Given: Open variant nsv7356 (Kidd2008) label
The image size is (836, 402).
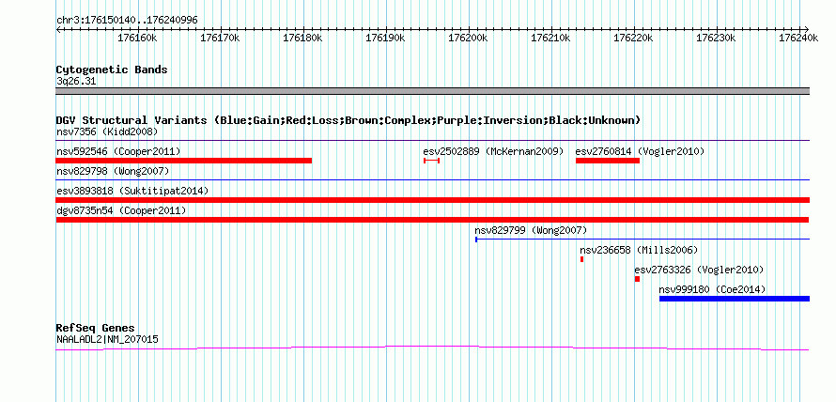Looking at the screenshot, I should [107, 131].
